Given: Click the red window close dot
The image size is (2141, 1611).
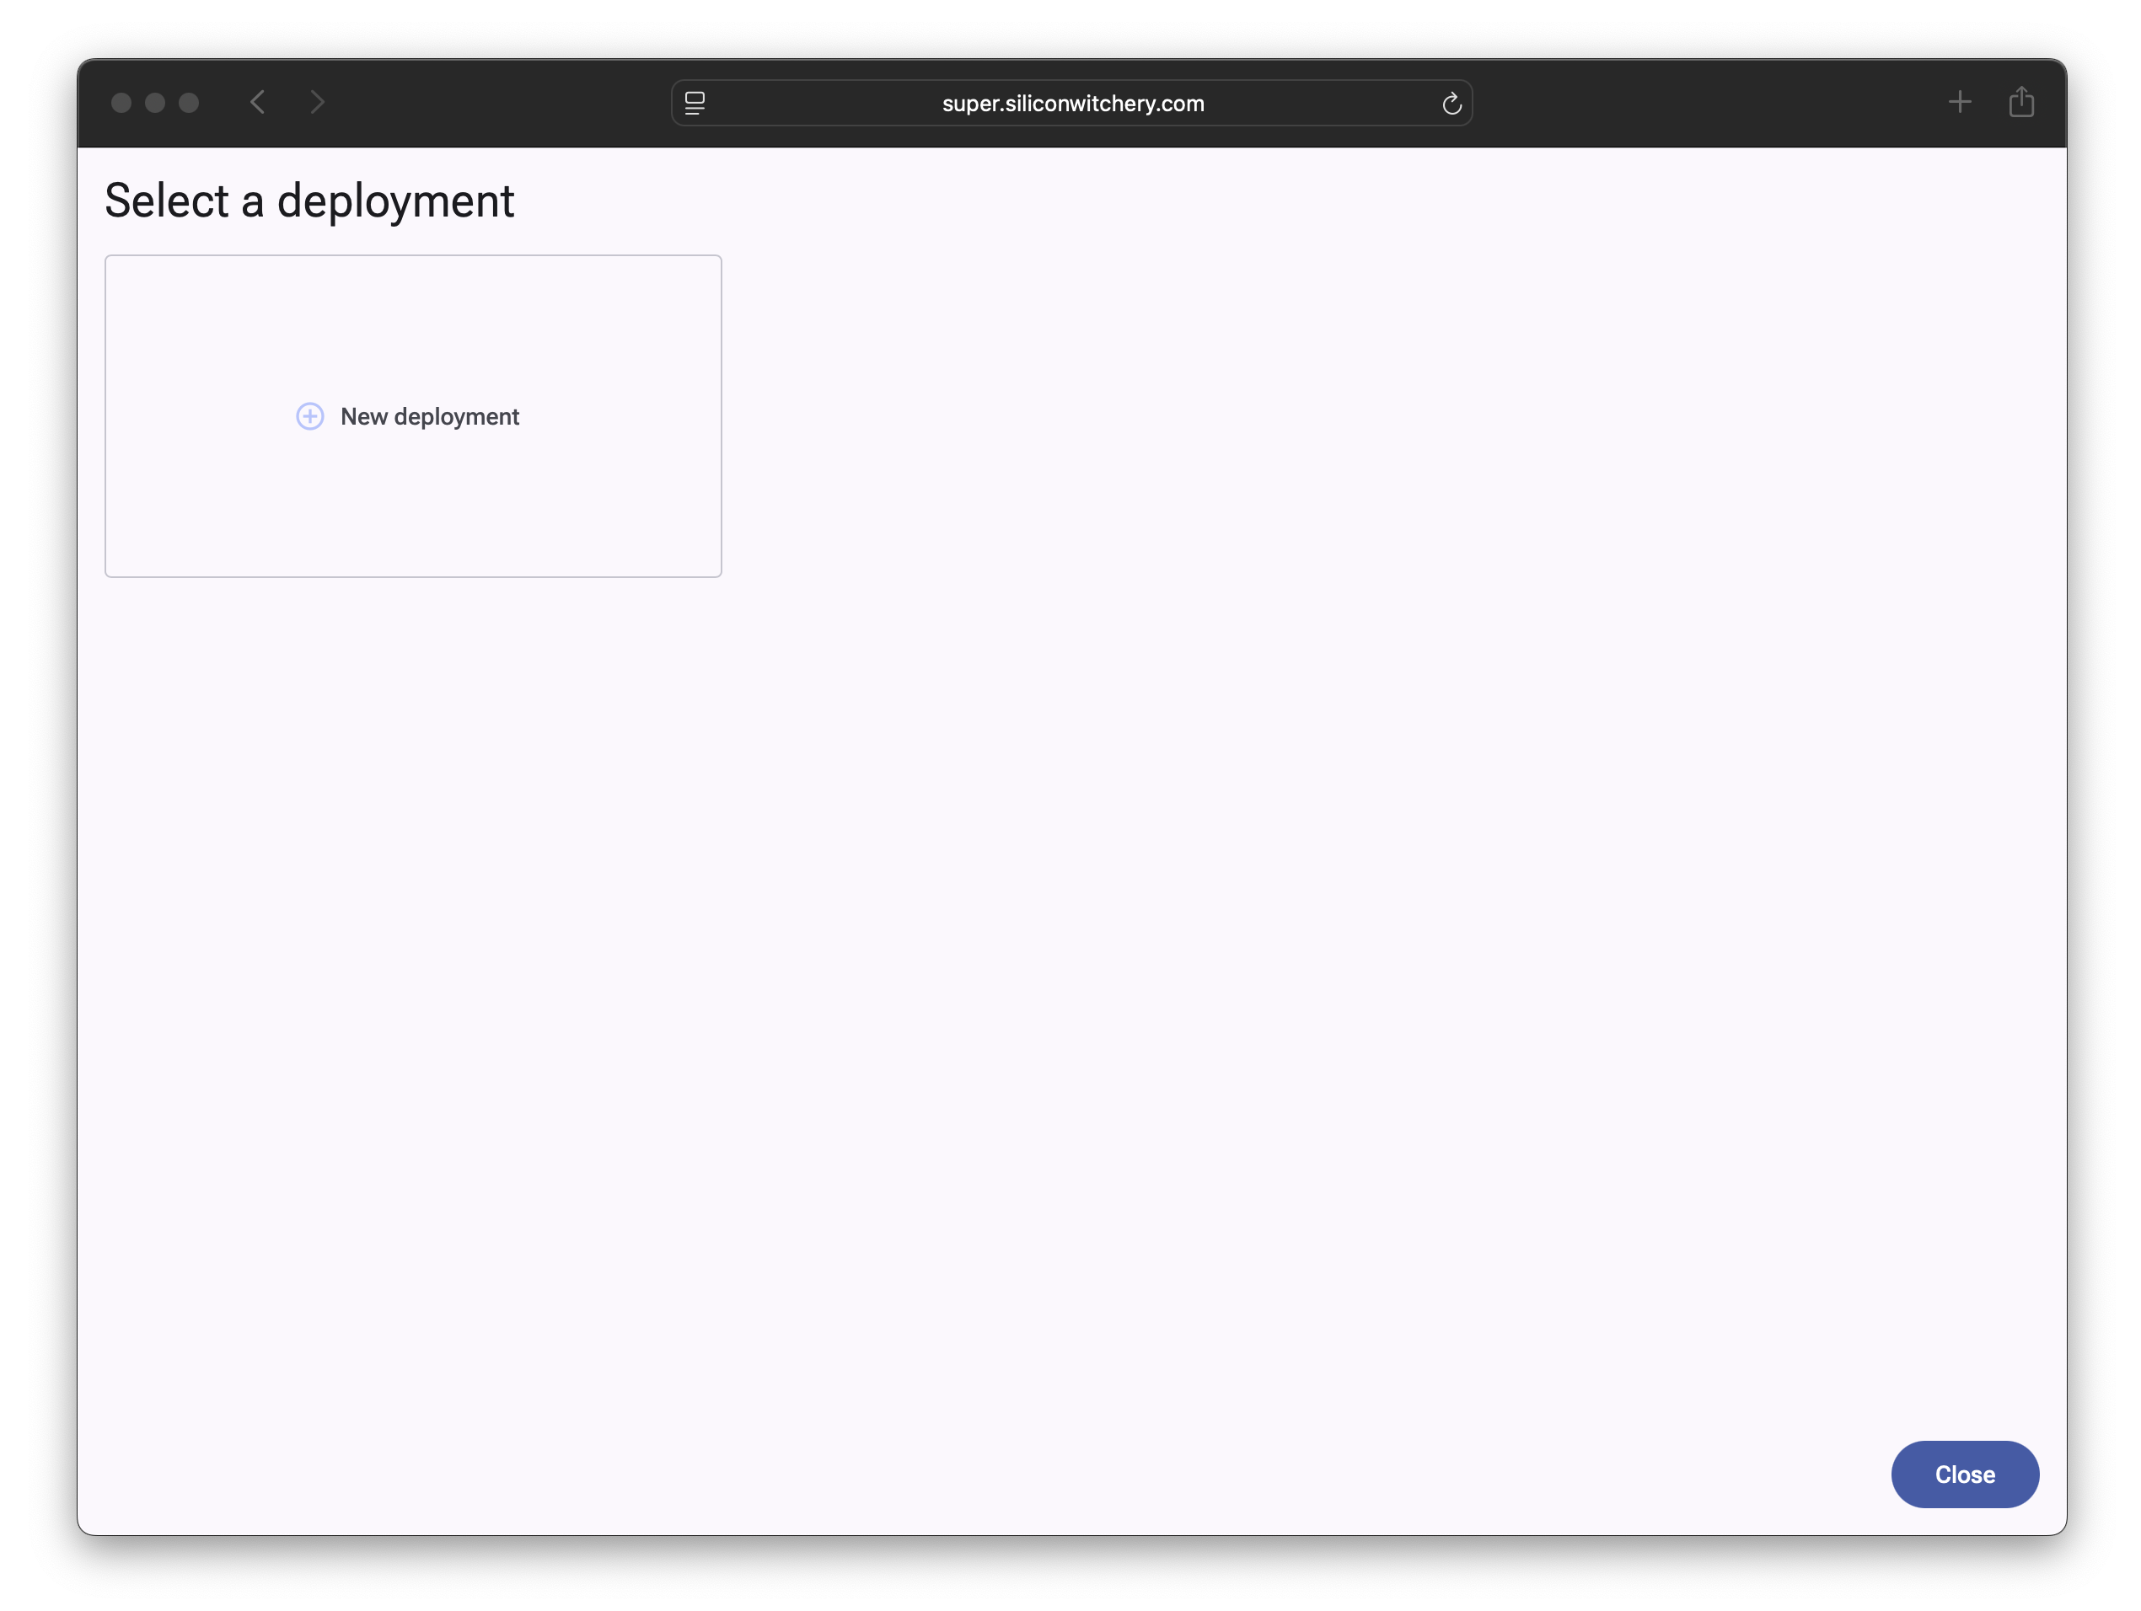Looking at the screenshot, I should click(121, 103).
